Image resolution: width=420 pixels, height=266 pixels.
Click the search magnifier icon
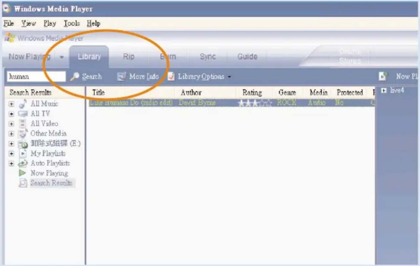pos(75,77)
